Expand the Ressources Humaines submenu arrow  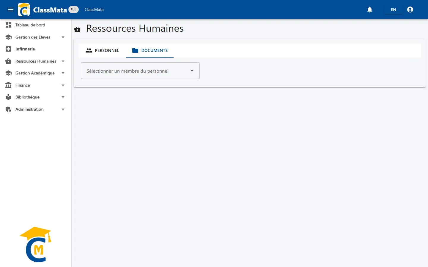coord(63,61)
